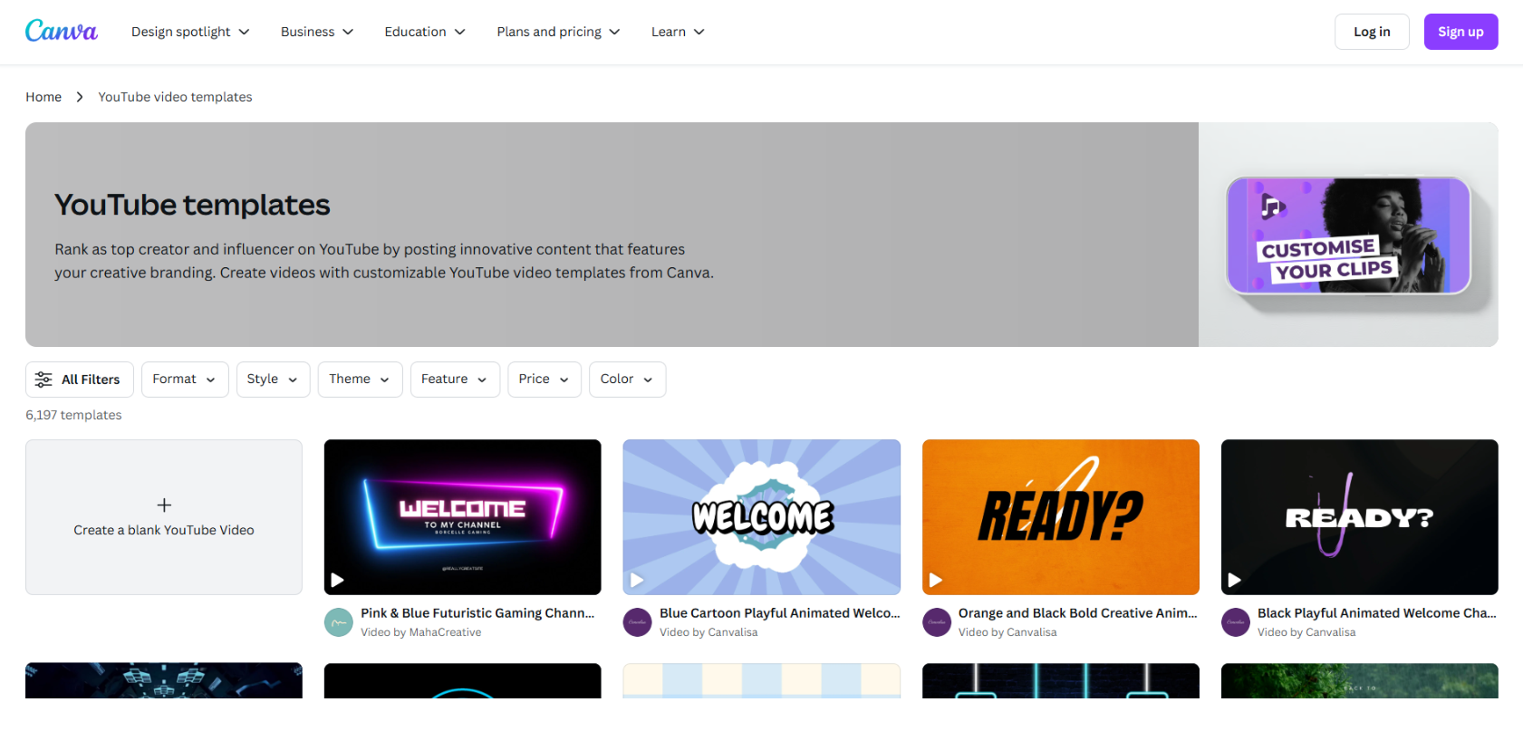Click the '6,197 templates' count text
The height and width of the screenshot is (731, 1523).
[73, 415]
